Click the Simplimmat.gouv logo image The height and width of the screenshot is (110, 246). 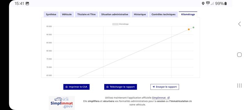tap(62, 103)
